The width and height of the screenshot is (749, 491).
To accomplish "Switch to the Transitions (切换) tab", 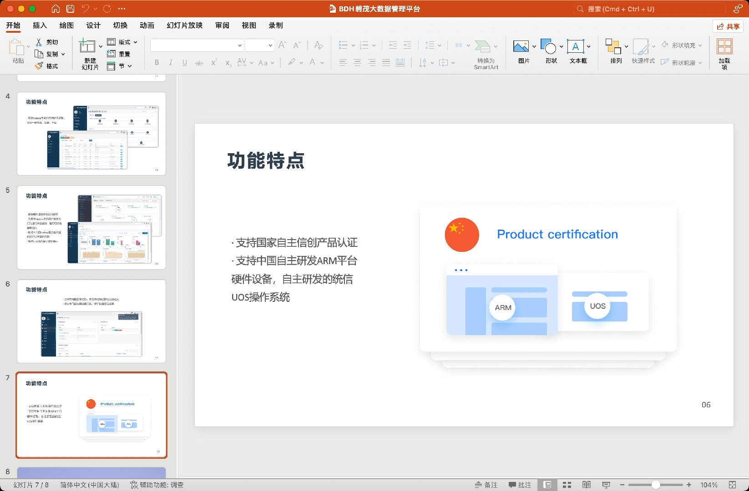I will click(x=120, y=25).
